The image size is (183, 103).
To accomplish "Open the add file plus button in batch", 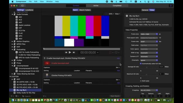I will pos(45,96).
